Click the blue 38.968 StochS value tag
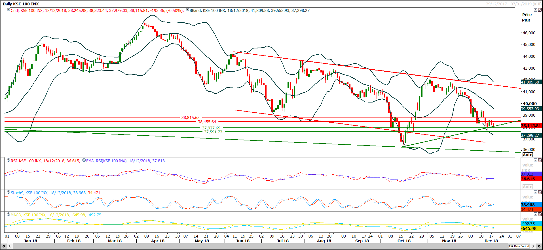The width and height of the screenshot is (543, 250). 531,205
